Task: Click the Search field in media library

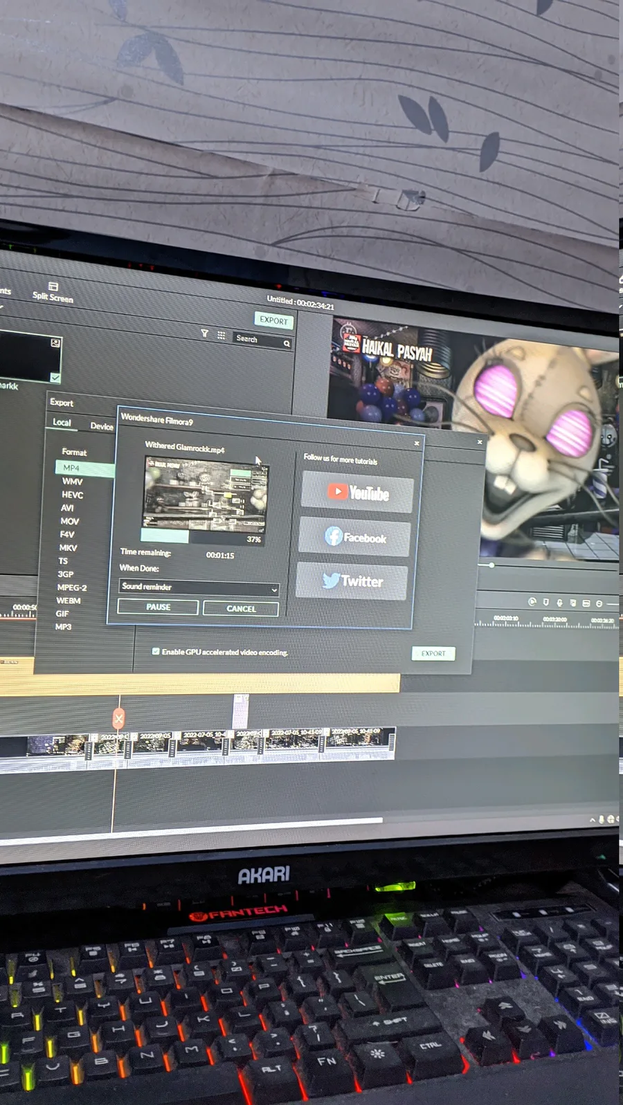Action: 262,340
